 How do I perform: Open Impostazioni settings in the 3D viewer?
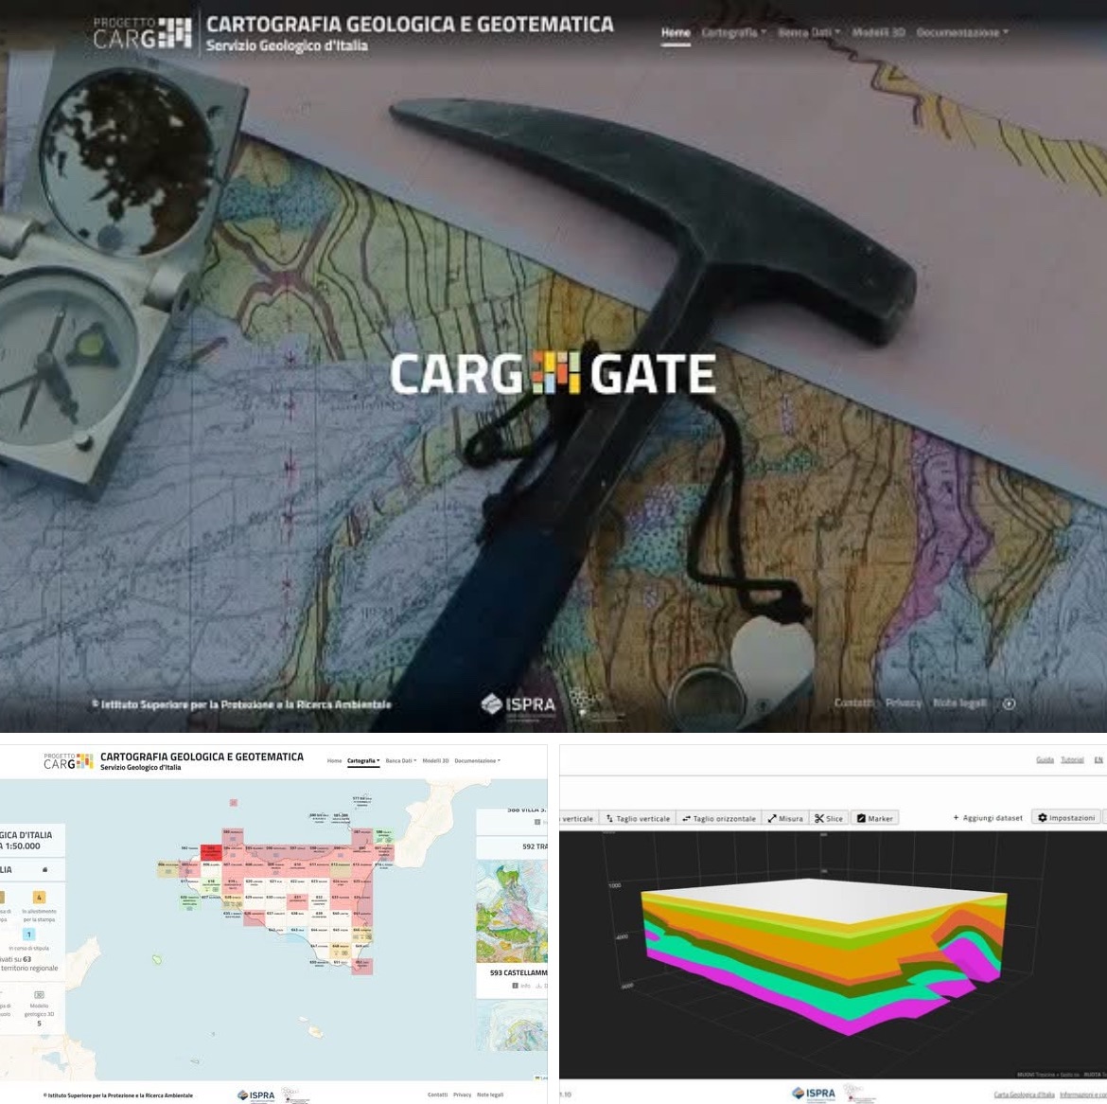pyautogui.click(x=1066, y=818)
